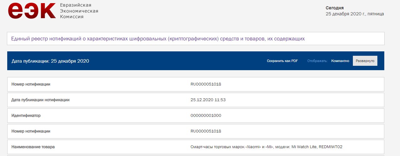Select the Идентификатор row label

click(x=26, y=116)
